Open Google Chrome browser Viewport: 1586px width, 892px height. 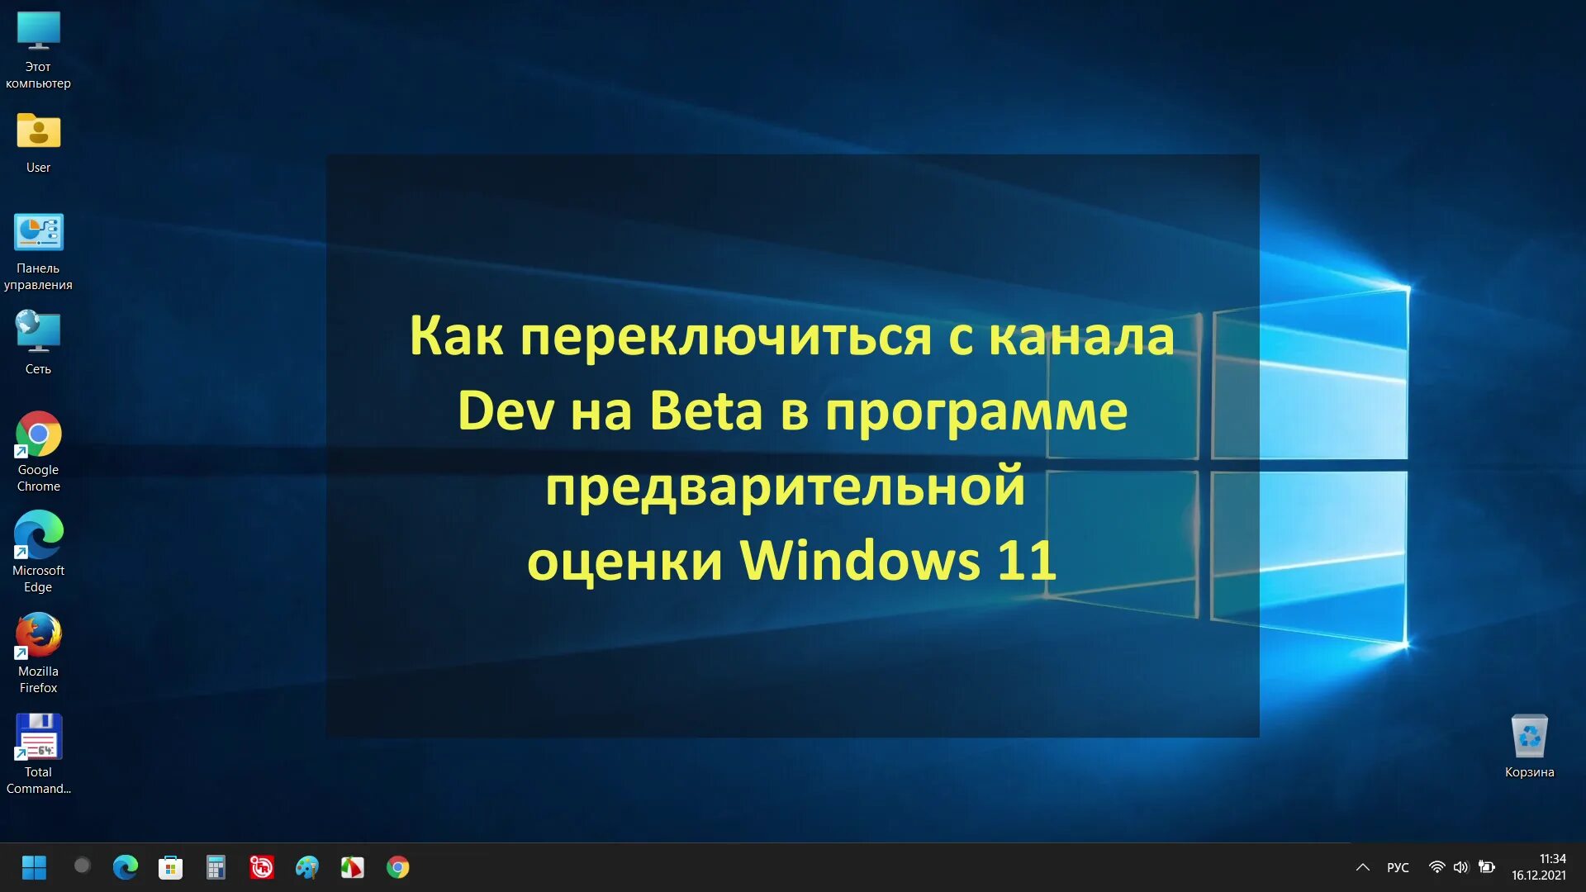36,437
